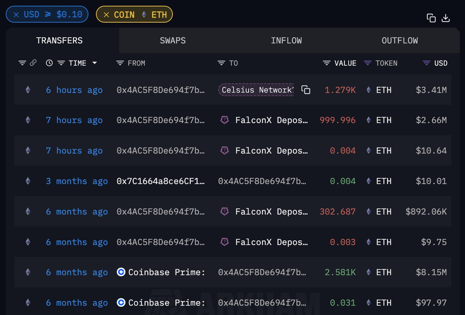Click Coinbase logo icon in $8.15M row
This screenshot has width=465, height=315.
121,272
